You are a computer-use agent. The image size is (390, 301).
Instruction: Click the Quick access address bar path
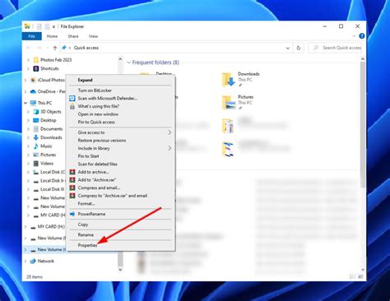coord(86,48)
